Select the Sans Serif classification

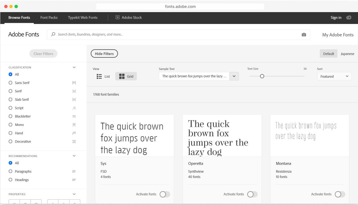click(11, 83)
